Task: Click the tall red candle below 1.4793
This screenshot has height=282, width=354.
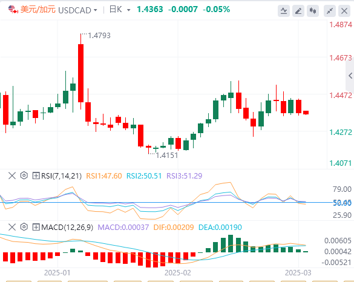Action: coord(80,73)
